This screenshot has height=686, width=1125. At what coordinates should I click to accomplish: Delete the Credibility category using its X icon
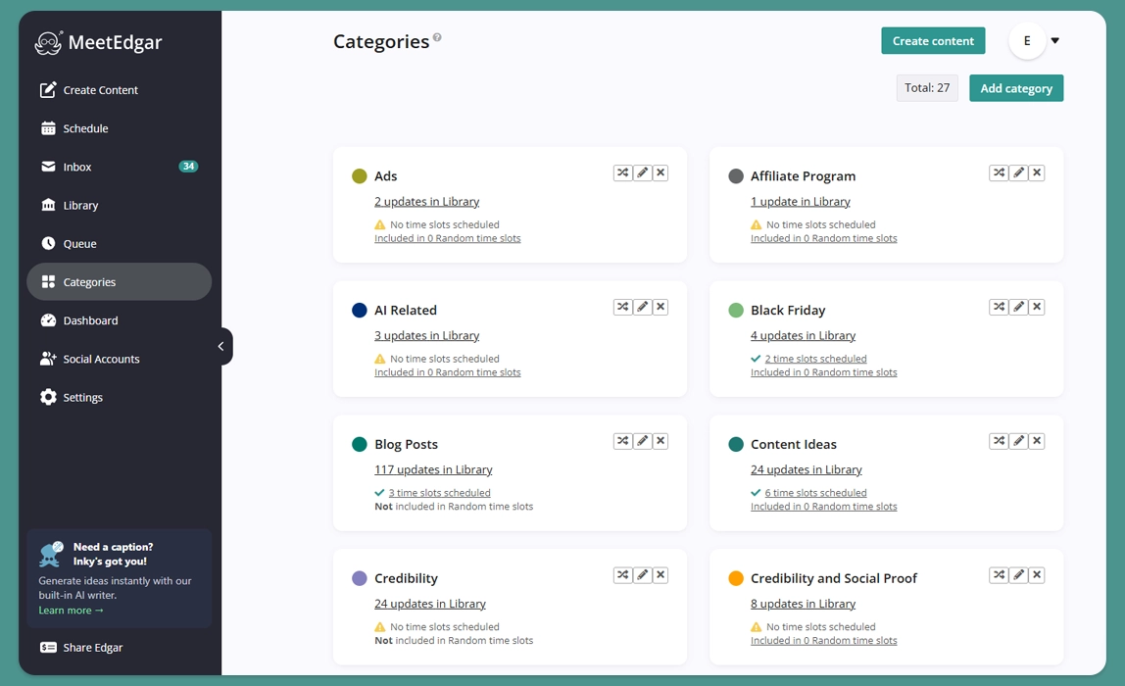coord(660,574)
